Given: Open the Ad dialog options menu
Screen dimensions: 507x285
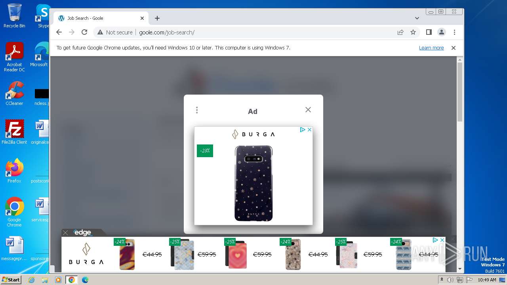Looking at the screenshot, I should [197, 110].
